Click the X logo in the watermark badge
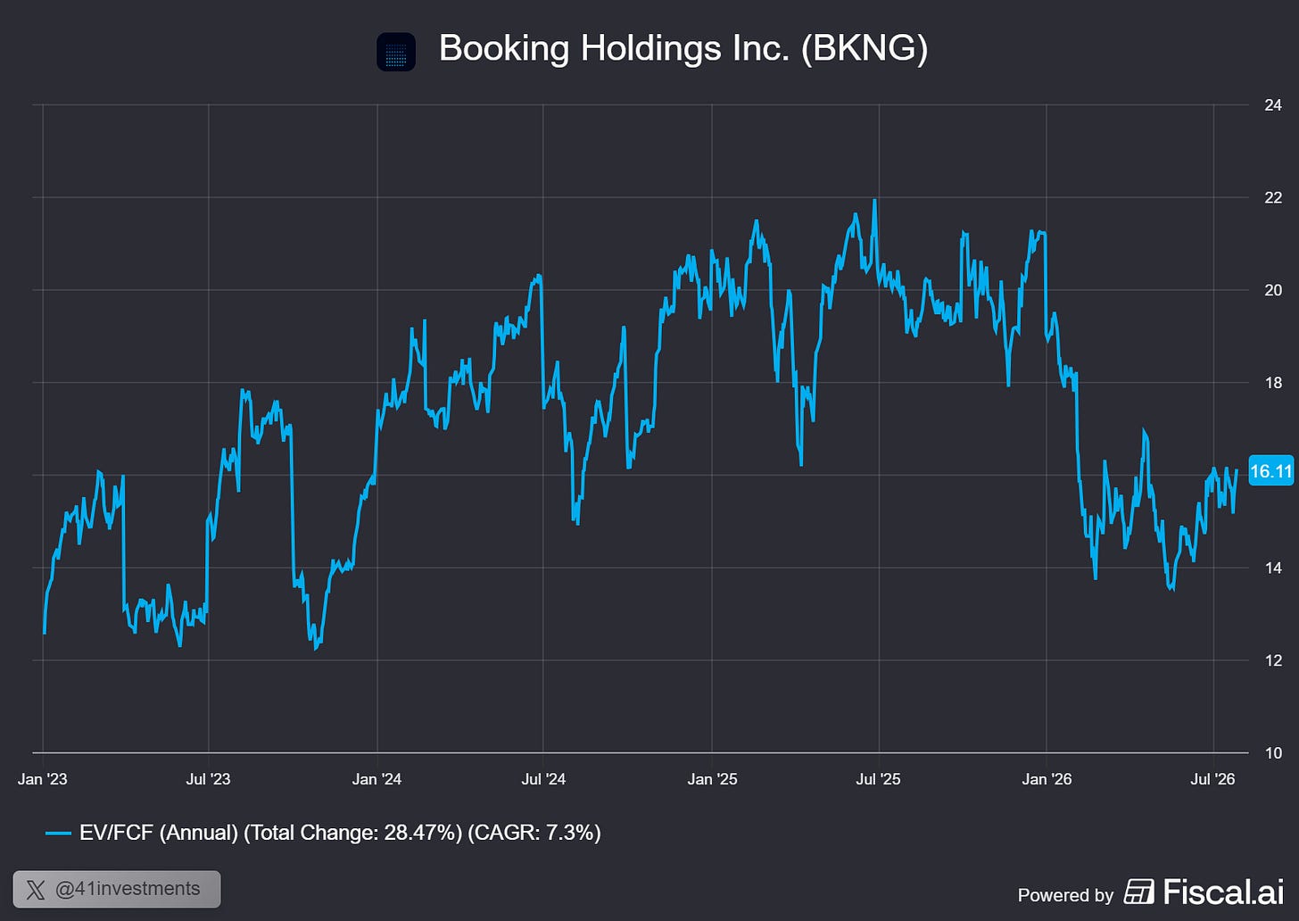The width and height of the screenshot is (1299, 921). 36,889
